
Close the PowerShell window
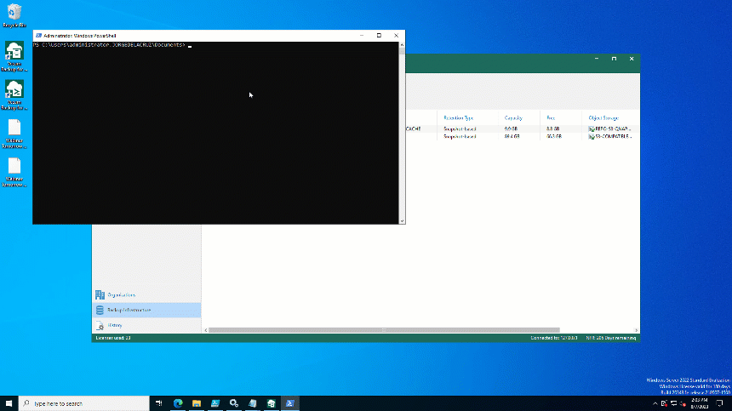[x=397, y=36]
